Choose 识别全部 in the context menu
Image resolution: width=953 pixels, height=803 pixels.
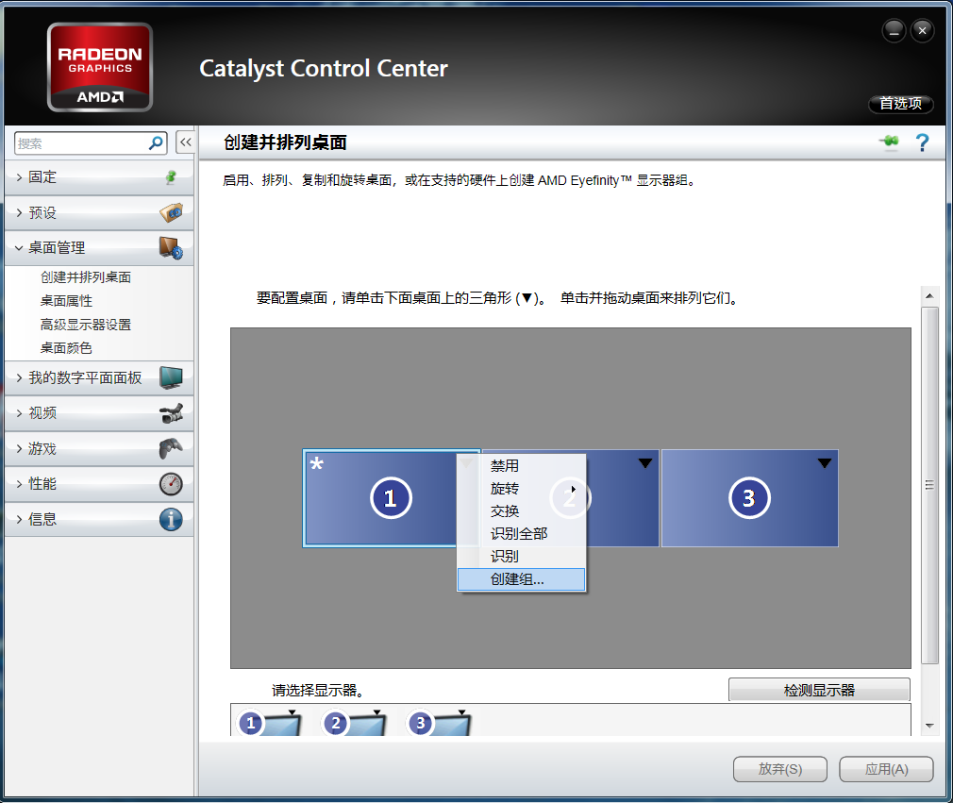coord(522,534)
